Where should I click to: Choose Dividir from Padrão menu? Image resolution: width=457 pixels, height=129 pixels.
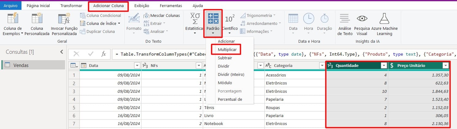[223, 66]
